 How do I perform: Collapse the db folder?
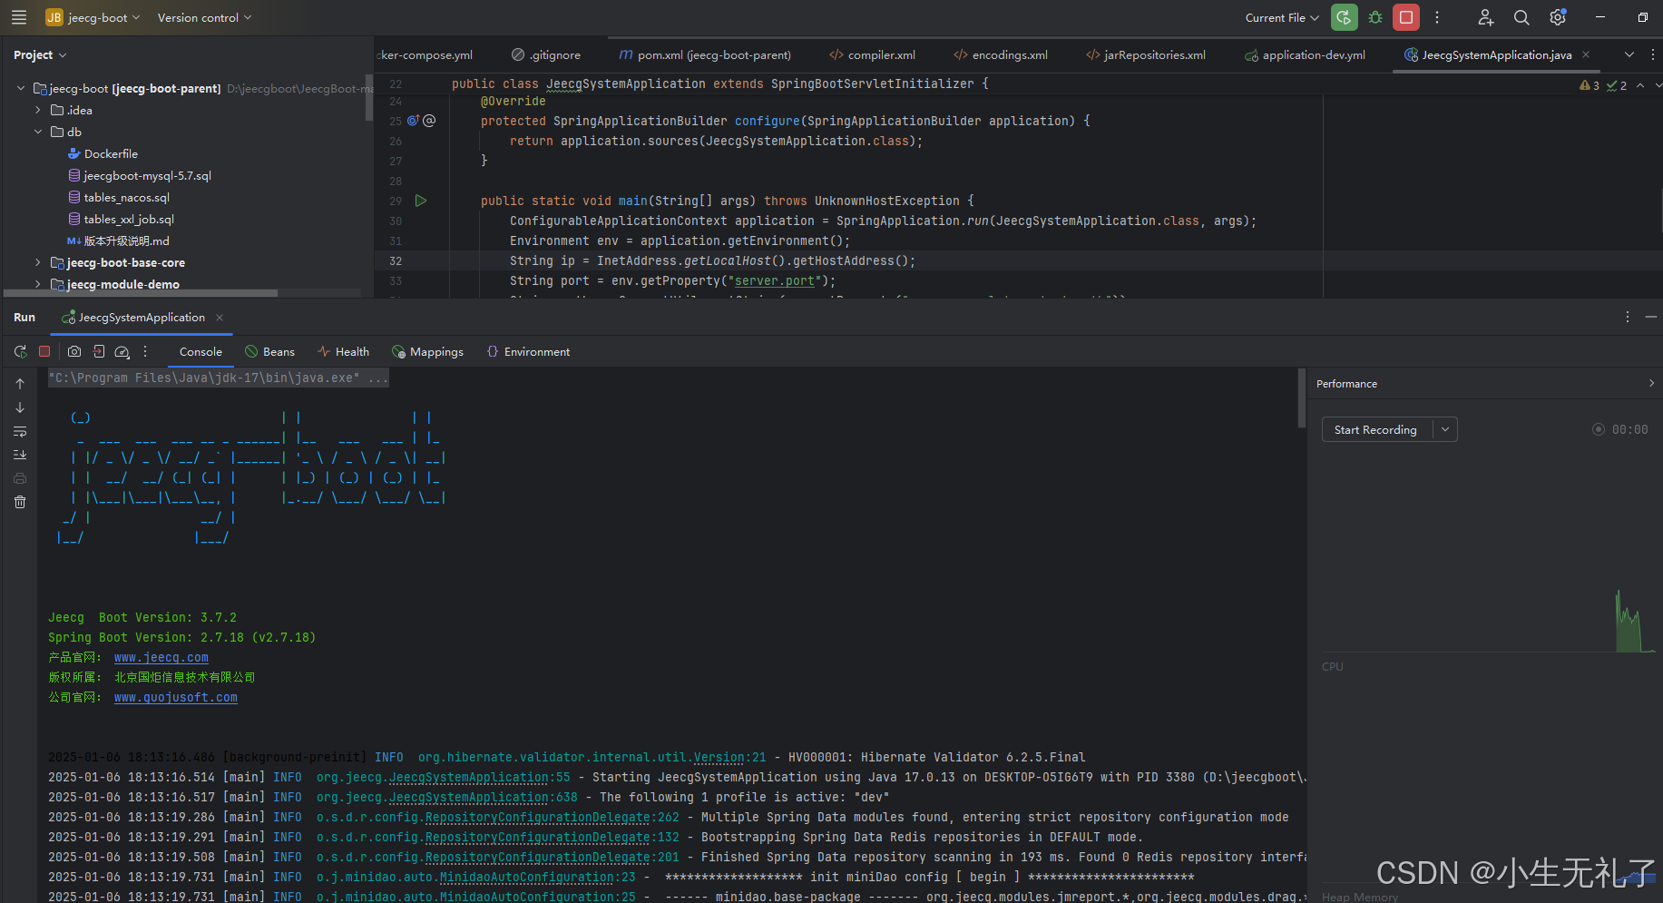click(38, 132)
